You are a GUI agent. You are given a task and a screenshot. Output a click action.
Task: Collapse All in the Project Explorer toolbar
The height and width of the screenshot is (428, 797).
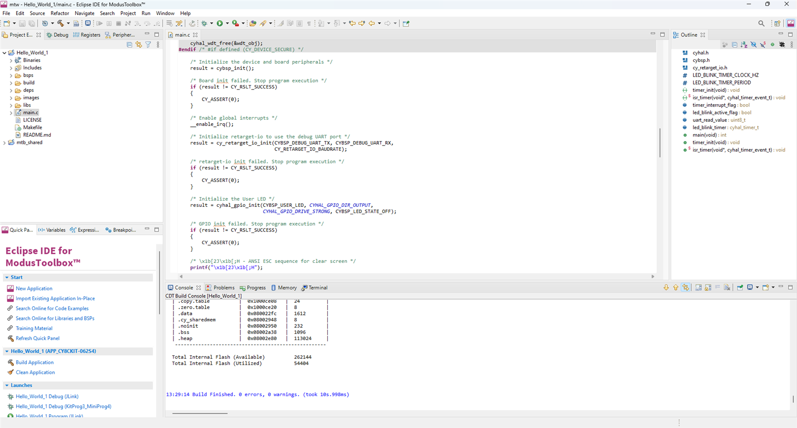(129, 44)
